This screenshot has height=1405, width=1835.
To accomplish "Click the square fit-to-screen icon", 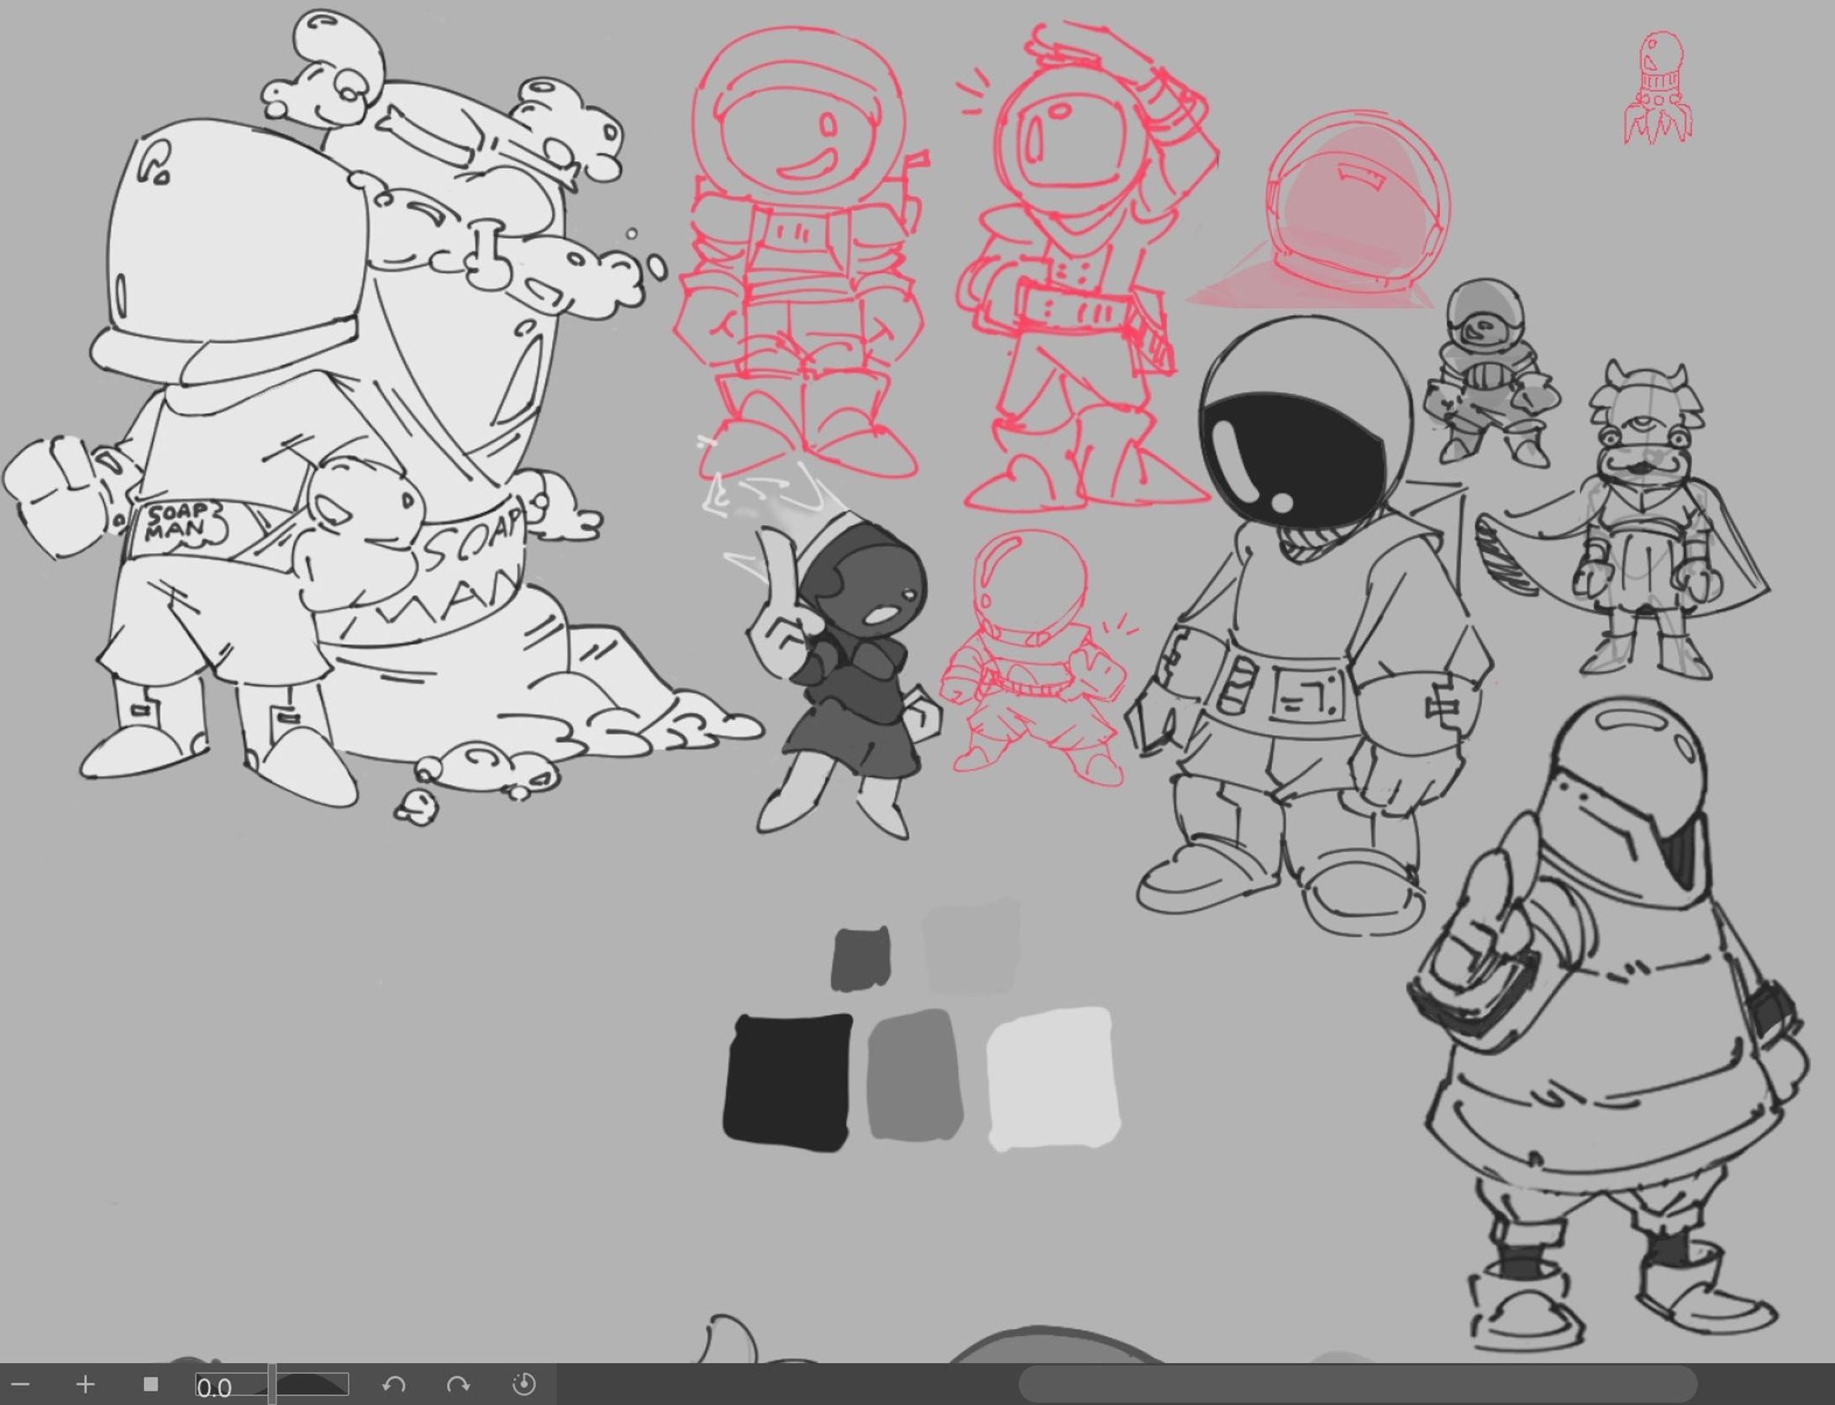I will (x=151, y=1383).
